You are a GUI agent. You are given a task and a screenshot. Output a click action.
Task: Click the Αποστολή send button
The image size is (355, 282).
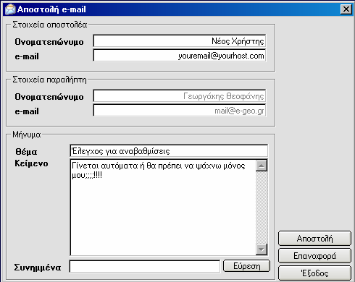pos(314,239)
